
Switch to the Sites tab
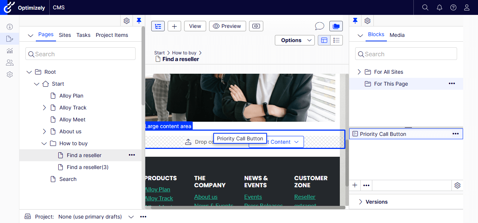point(65,35)
